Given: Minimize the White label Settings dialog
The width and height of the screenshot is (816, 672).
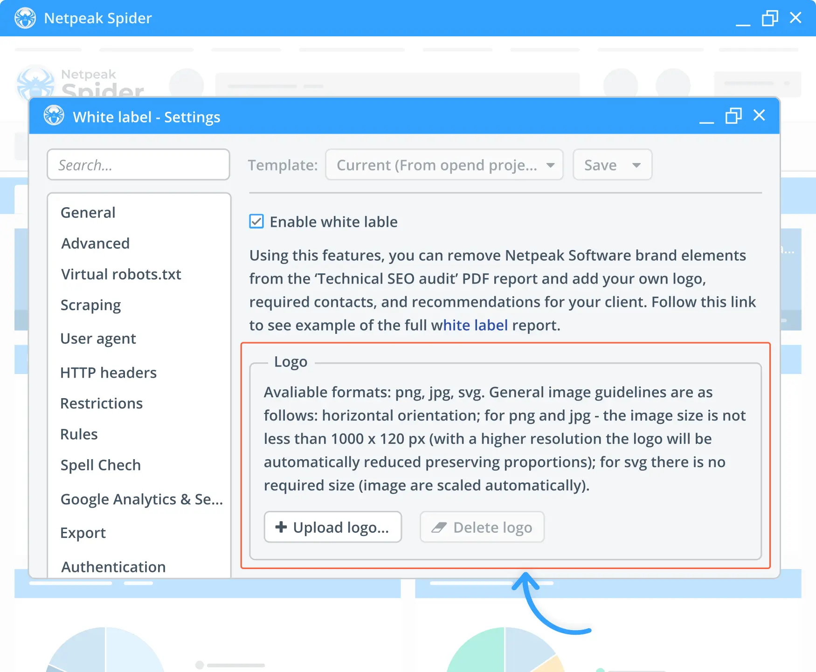Looking at the screenshot, I should coord(706,122).
